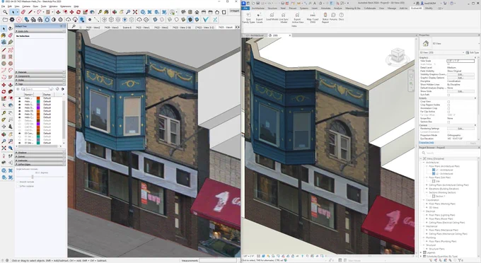
Task: Click the Save icon in Revit quick access toolbar
Action: pos(257,3)
